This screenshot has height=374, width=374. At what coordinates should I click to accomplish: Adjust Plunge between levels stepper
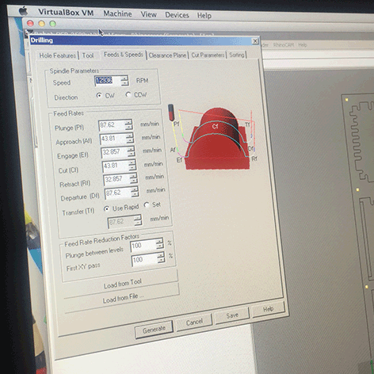[x=160, y=244]
